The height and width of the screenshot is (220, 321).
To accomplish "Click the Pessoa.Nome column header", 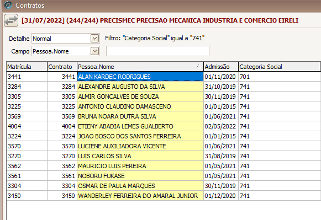I will (x=140, y=67).
